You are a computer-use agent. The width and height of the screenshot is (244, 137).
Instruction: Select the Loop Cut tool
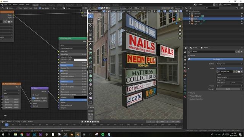[91, 67]
